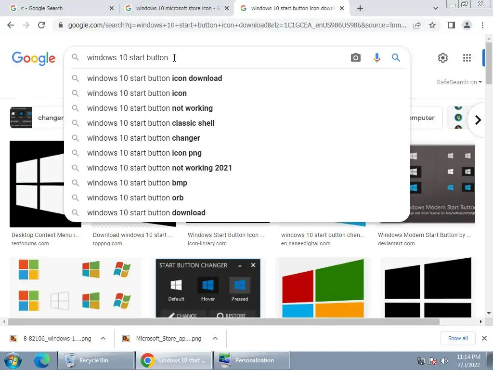Viewport: 493px width, 370px height.
Task: Open a new browser tab
Action: click(x=360, y=9)
